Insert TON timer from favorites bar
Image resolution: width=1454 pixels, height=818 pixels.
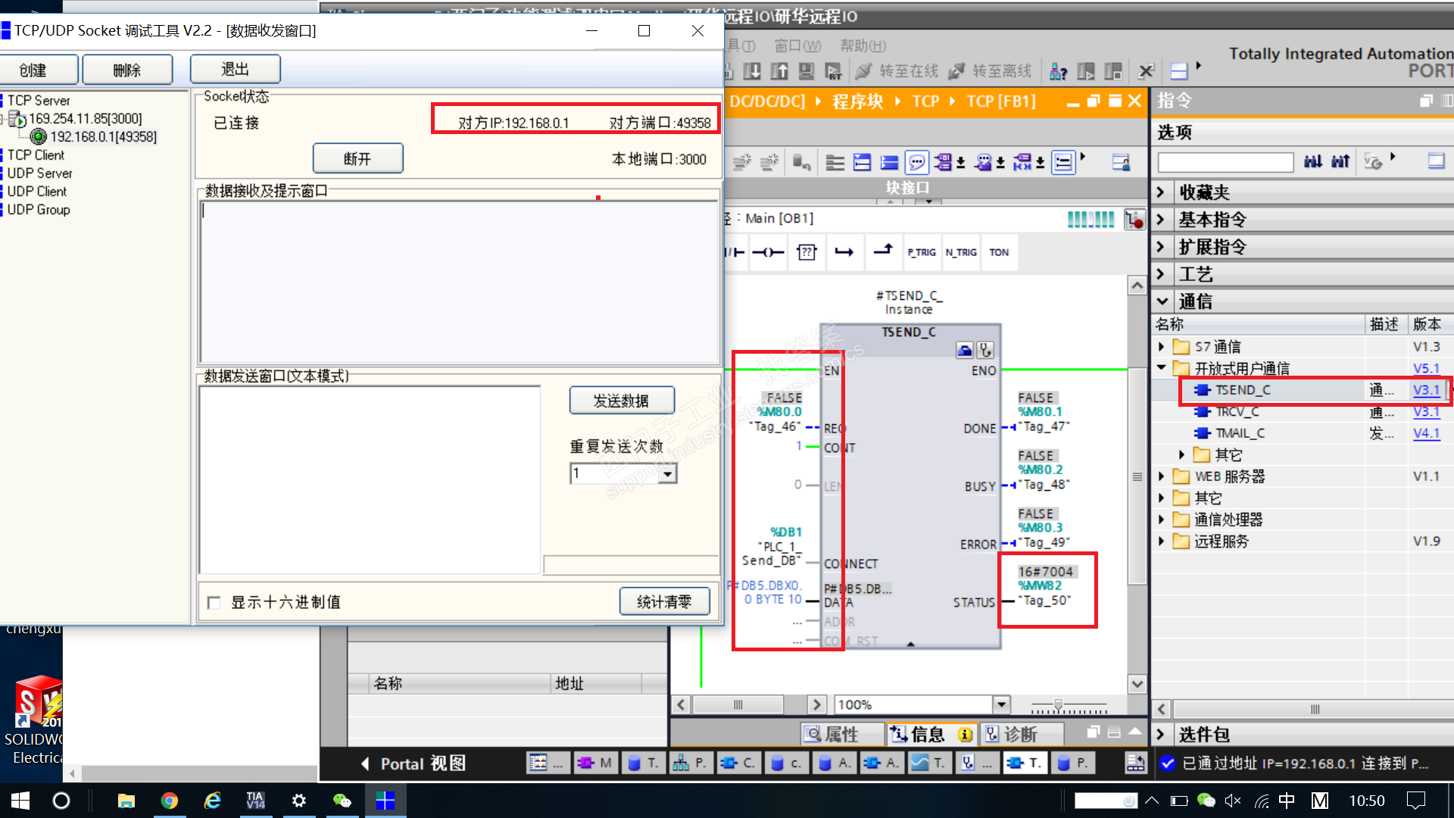[x=999, y=252]
